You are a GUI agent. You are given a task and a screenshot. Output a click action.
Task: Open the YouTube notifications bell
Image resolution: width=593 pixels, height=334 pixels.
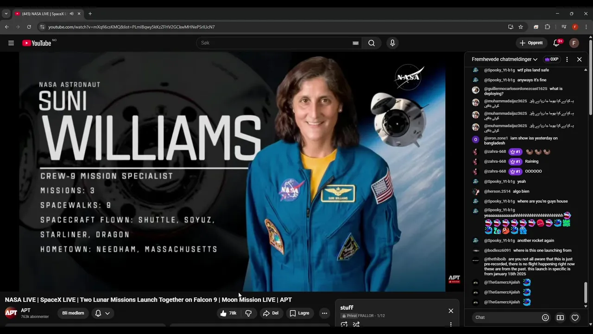click(x=556, y=43)
